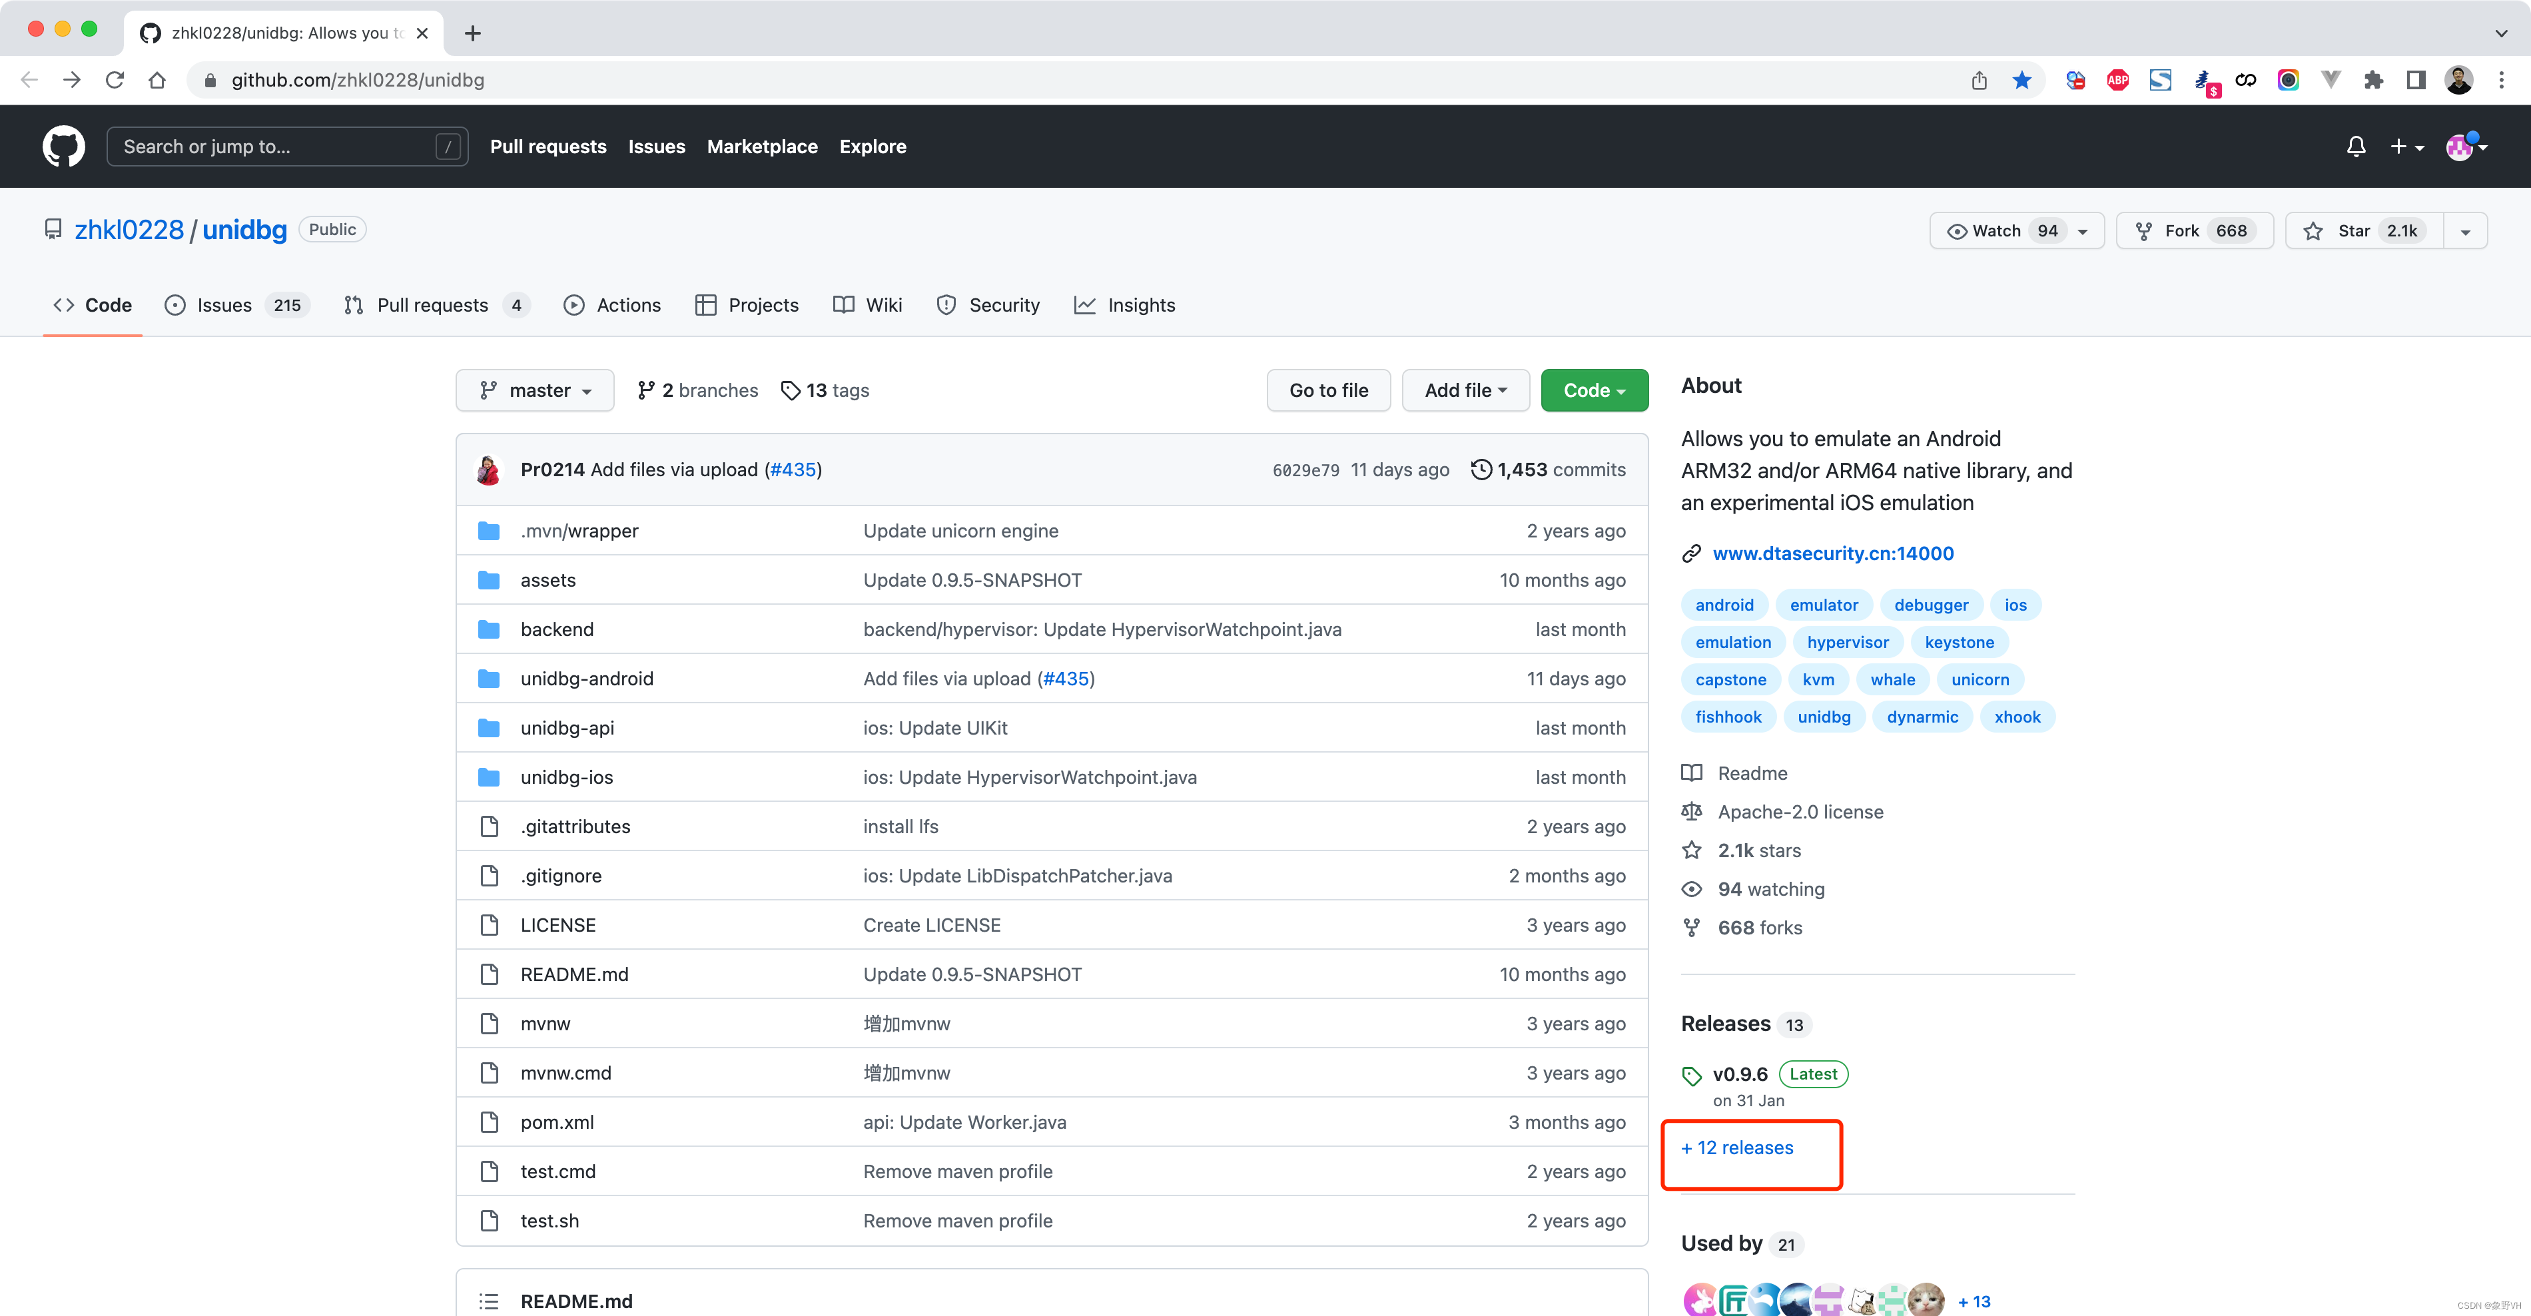Open the pom.xml file
The height and width of the screenshot is (1316, 2531).
(x=557, y=1122)
